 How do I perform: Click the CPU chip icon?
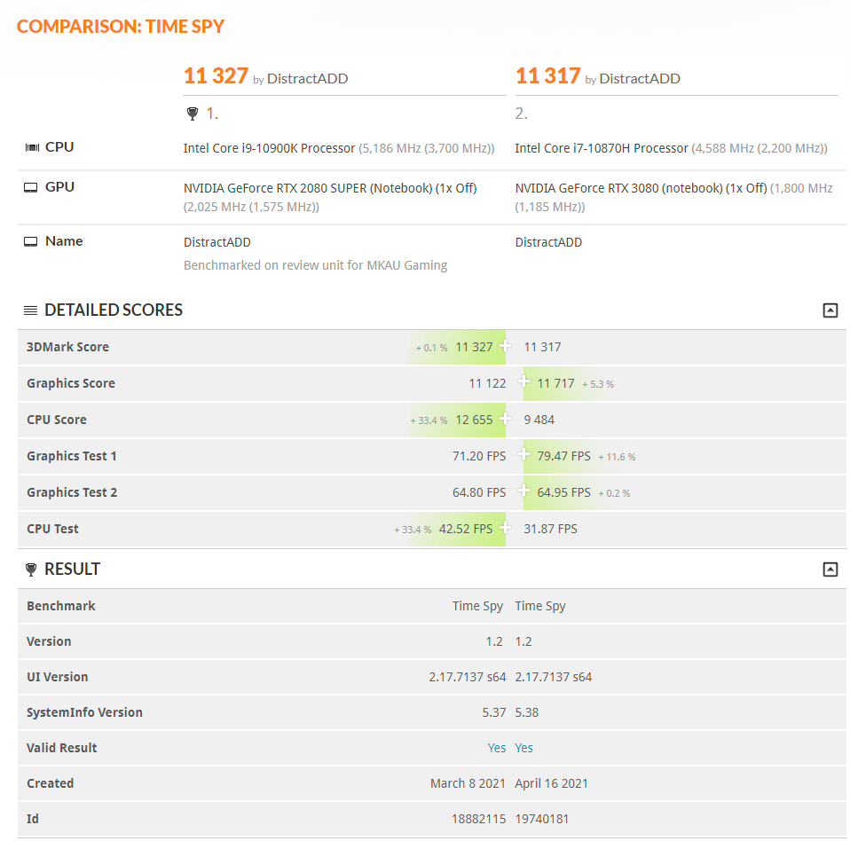coord(33,147)
